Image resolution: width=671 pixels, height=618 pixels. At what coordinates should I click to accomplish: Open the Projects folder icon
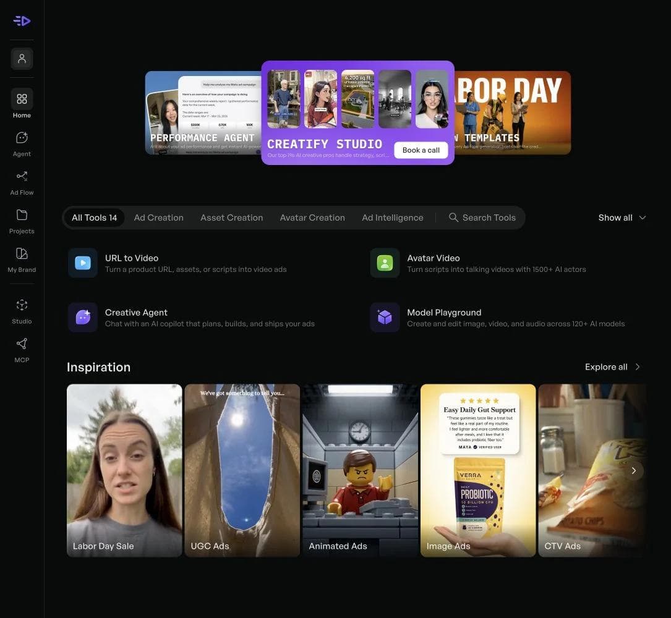click(22, 214)
